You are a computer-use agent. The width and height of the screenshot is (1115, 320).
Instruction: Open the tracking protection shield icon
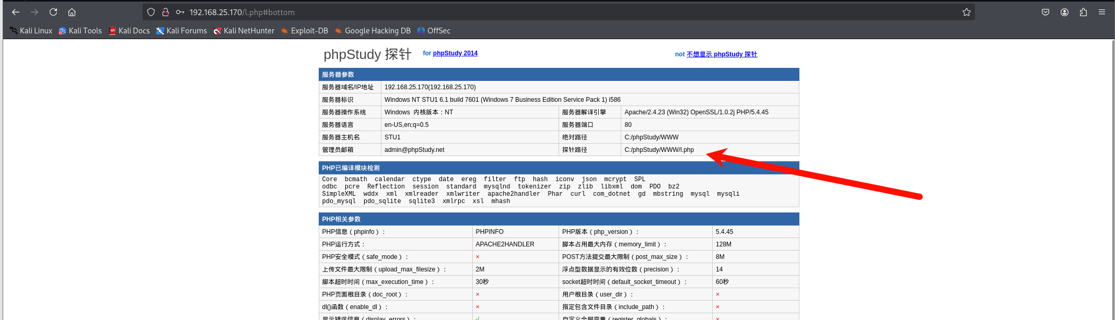click(x=151, y=12)
